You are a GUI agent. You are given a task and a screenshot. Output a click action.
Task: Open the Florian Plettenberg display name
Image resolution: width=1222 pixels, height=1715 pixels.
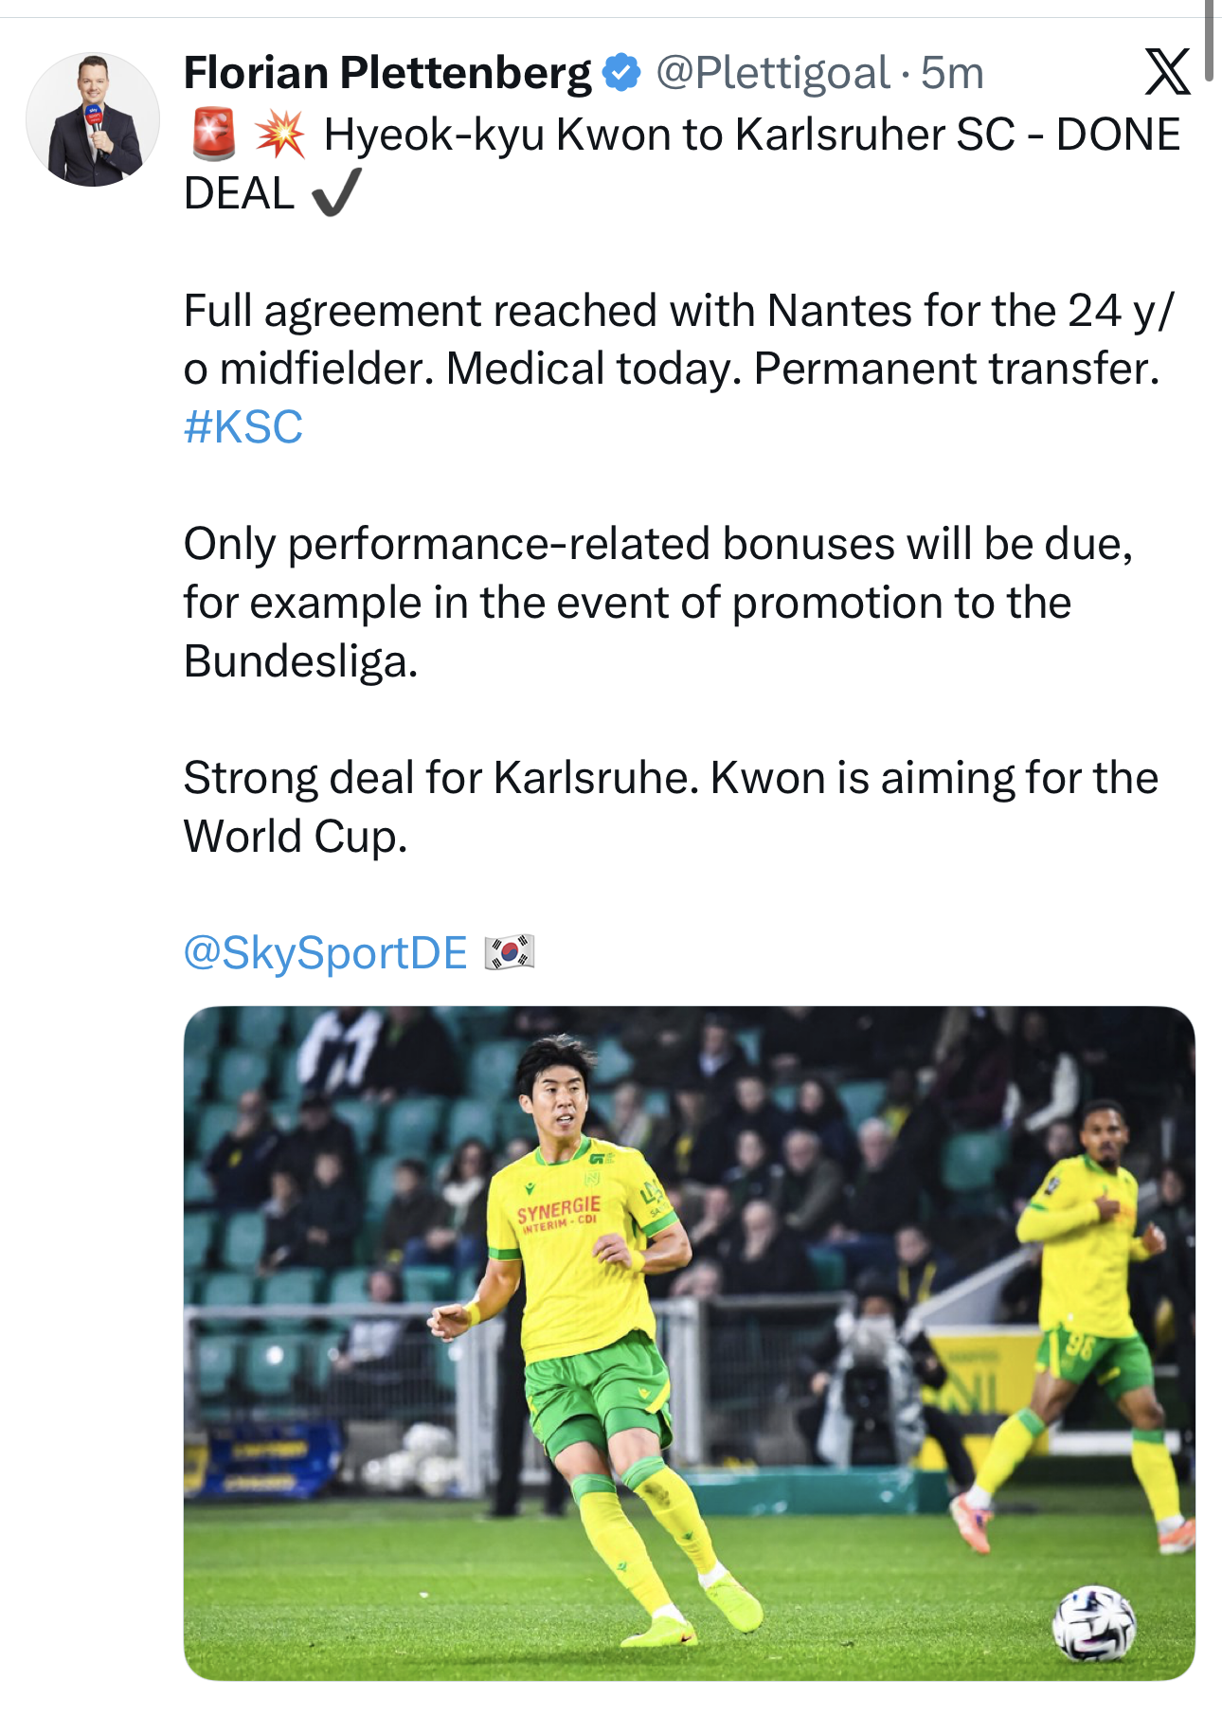(x=386, y=73)
